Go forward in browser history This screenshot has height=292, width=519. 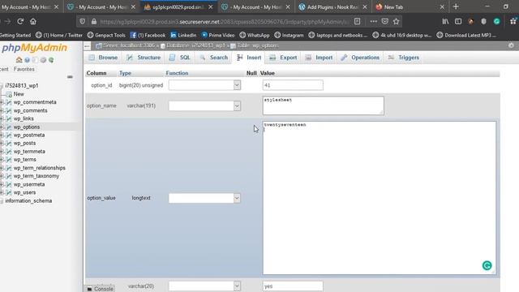pyautogui.click(x=7, y=22)
